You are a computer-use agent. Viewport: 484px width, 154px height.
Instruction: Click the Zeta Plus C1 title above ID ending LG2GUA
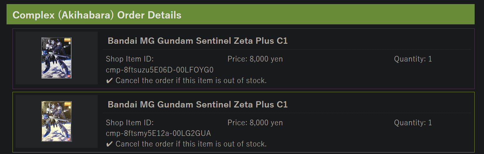pos(198,104)
